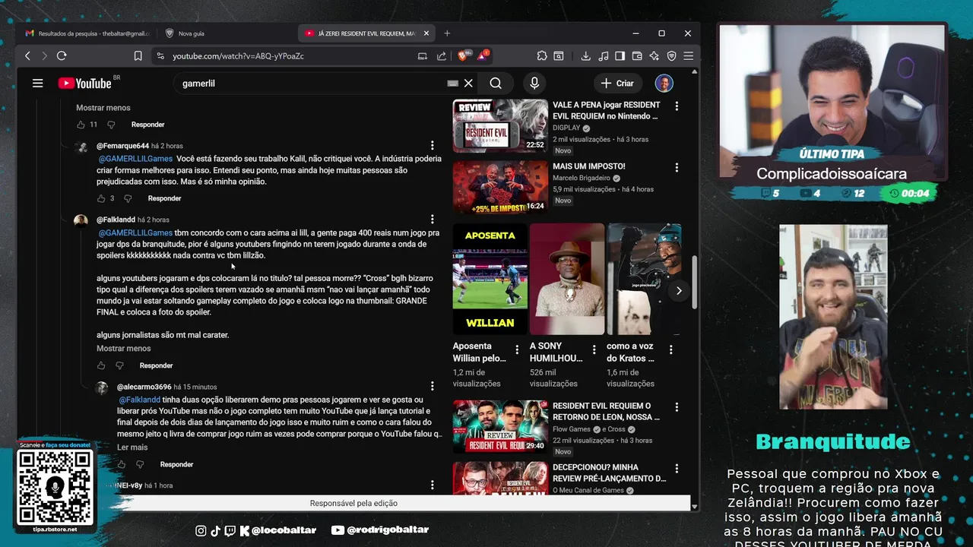Open the browser hamburger menu
Screen dimensions: 973x547
pyautogui.click(x=688, y=55)
